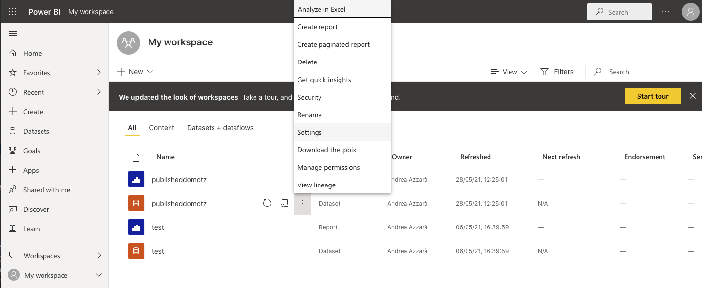The image size is (702, 288).
Task: Click the publisheddomotz dataset icon
Action: click(x=136, y=203)
